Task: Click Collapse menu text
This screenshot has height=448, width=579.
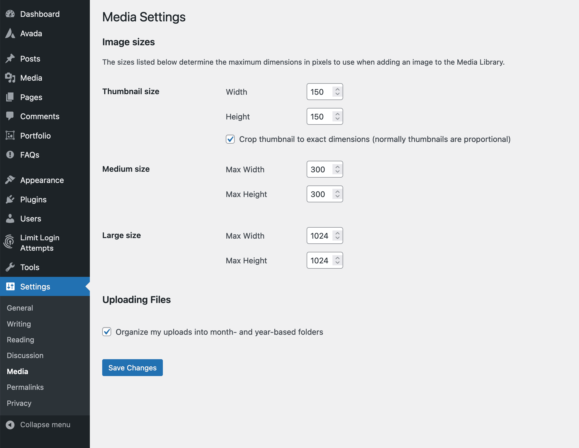Action: point(45,425)
